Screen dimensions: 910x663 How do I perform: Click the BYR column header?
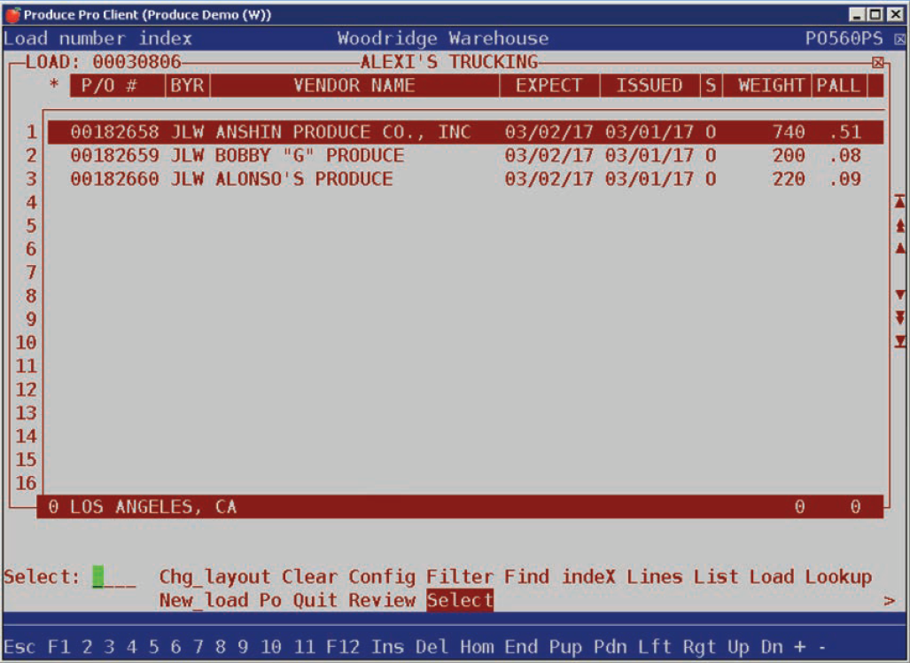(x=188, y=85)
